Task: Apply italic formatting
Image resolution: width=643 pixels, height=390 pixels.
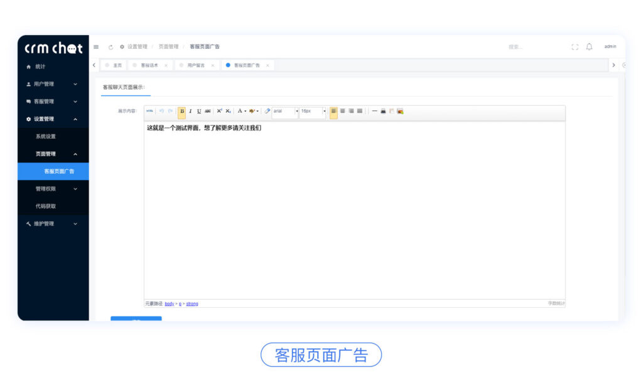Action: (190, 111)
